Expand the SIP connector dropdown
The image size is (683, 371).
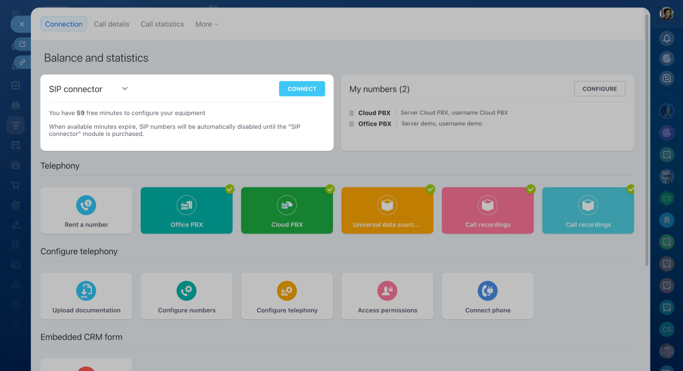coord(125,89)
